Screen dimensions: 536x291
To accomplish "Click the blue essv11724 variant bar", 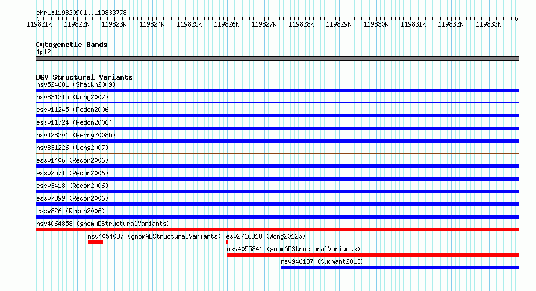I will 277,128.
